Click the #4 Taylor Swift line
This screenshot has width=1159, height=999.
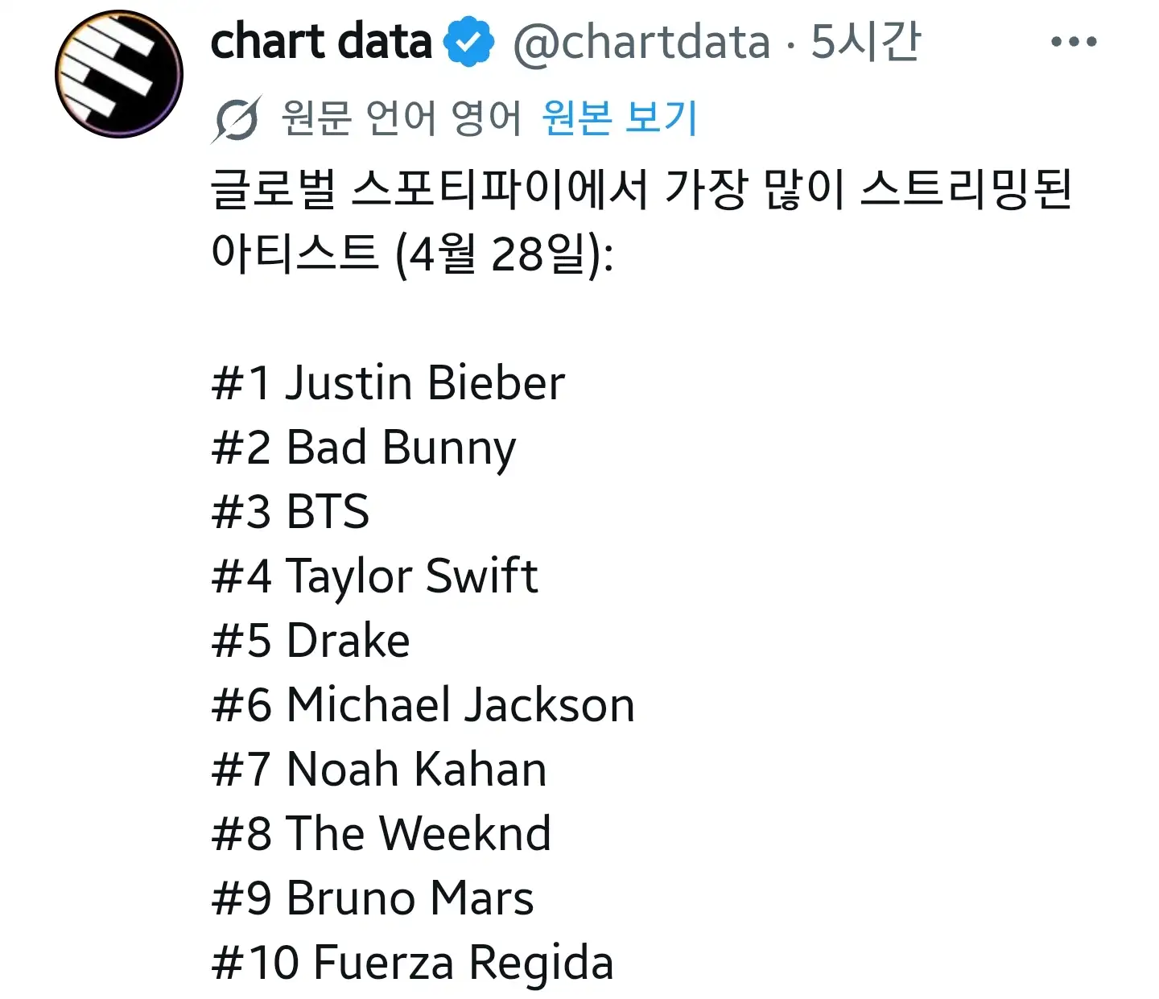click(x=375, y=576)
